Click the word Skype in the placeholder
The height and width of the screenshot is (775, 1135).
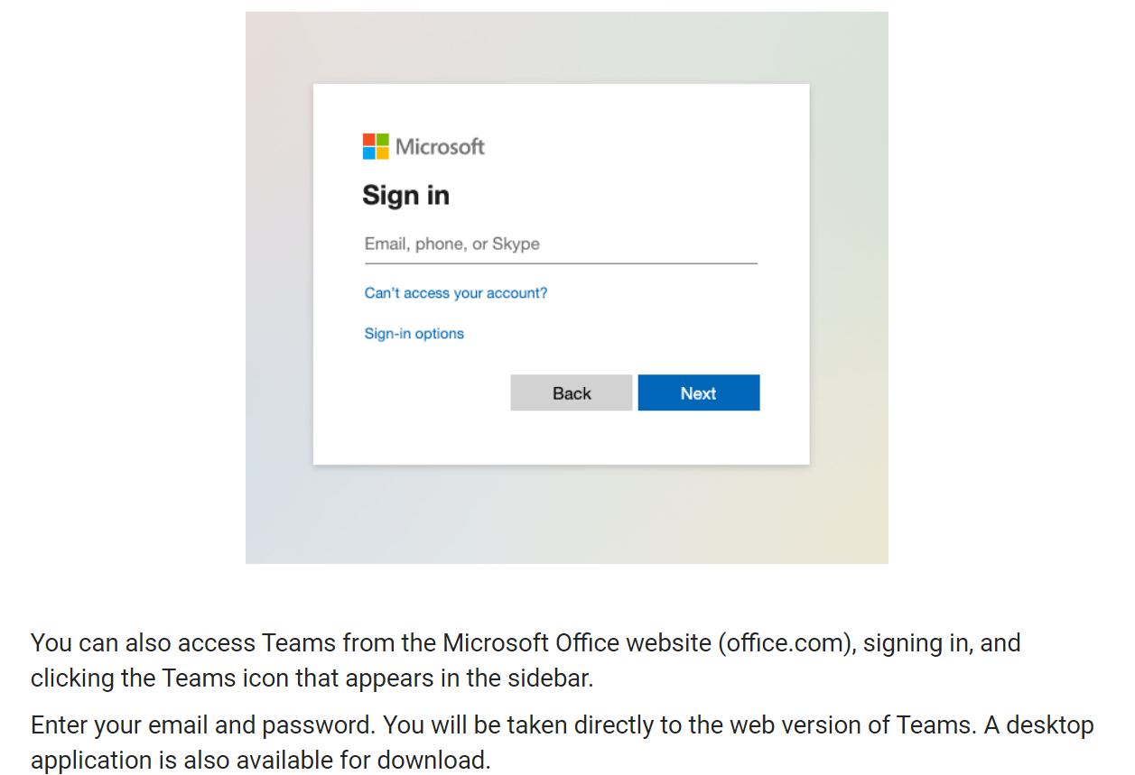516,244
